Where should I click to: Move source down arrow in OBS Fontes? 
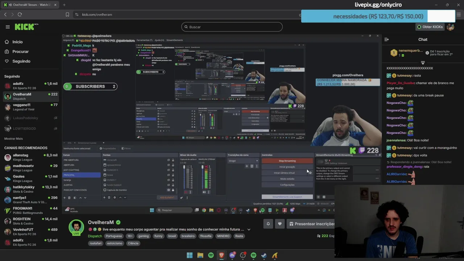125,198
